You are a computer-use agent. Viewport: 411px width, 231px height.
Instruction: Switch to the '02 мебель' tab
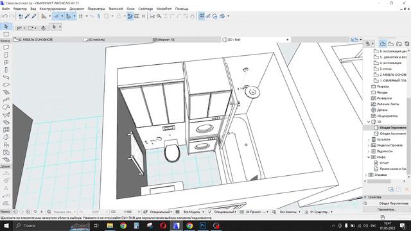[117, 40]
